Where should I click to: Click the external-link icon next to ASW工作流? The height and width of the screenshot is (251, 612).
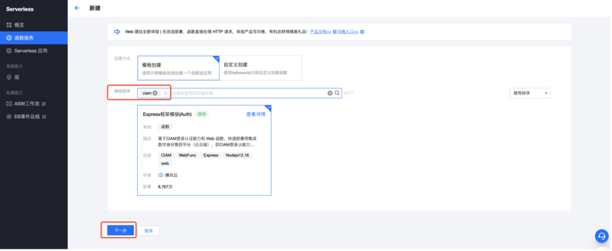[x=44, y=104]
